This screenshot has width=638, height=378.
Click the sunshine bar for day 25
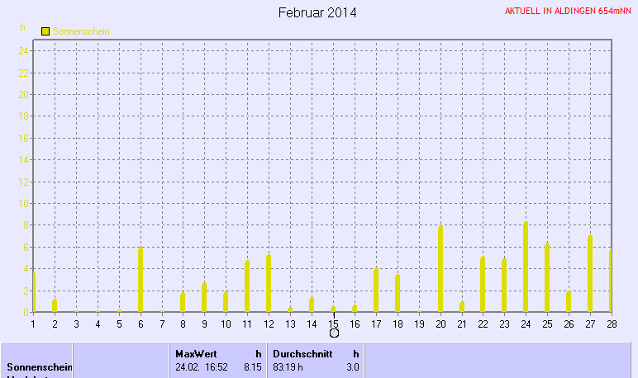(546, 277)
